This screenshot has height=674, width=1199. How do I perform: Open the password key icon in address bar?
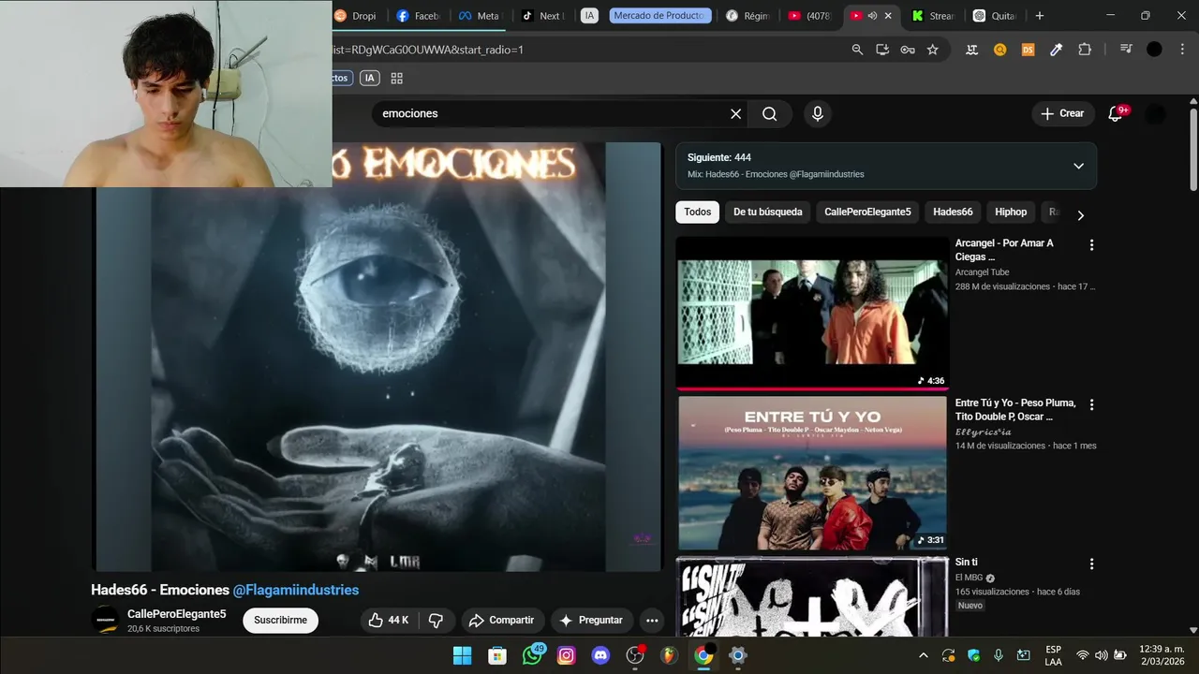point(908,50)
